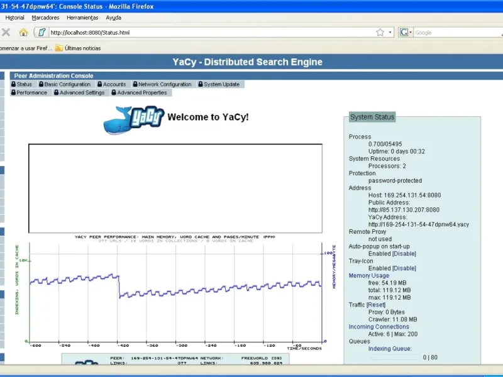Open the Indexing Queue link
This screenshot has height=377, width=503.
pos(390,349)
